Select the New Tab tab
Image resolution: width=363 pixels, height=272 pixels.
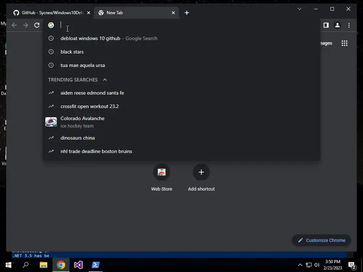[136, 13]
